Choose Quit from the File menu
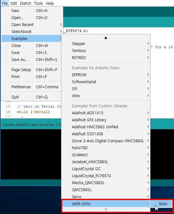The width and height of the screenshot is (174, 214). pyautogui.click(x=31, y=97)
